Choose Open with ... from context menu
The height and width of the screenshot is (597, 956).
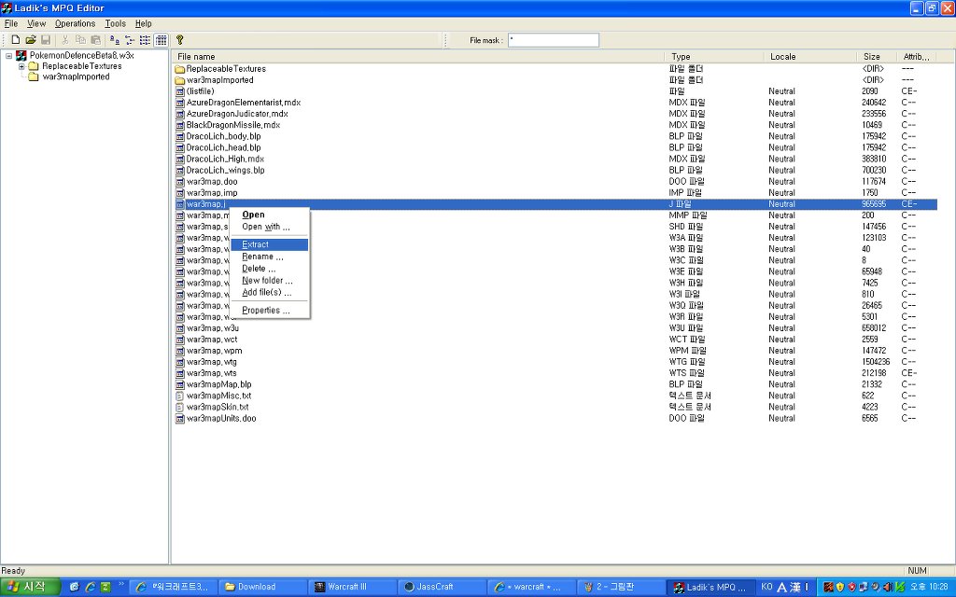(270, 227)
